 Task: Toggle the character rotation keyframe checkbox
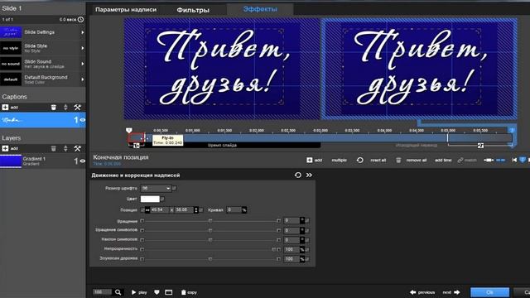(x=307, y=230)
